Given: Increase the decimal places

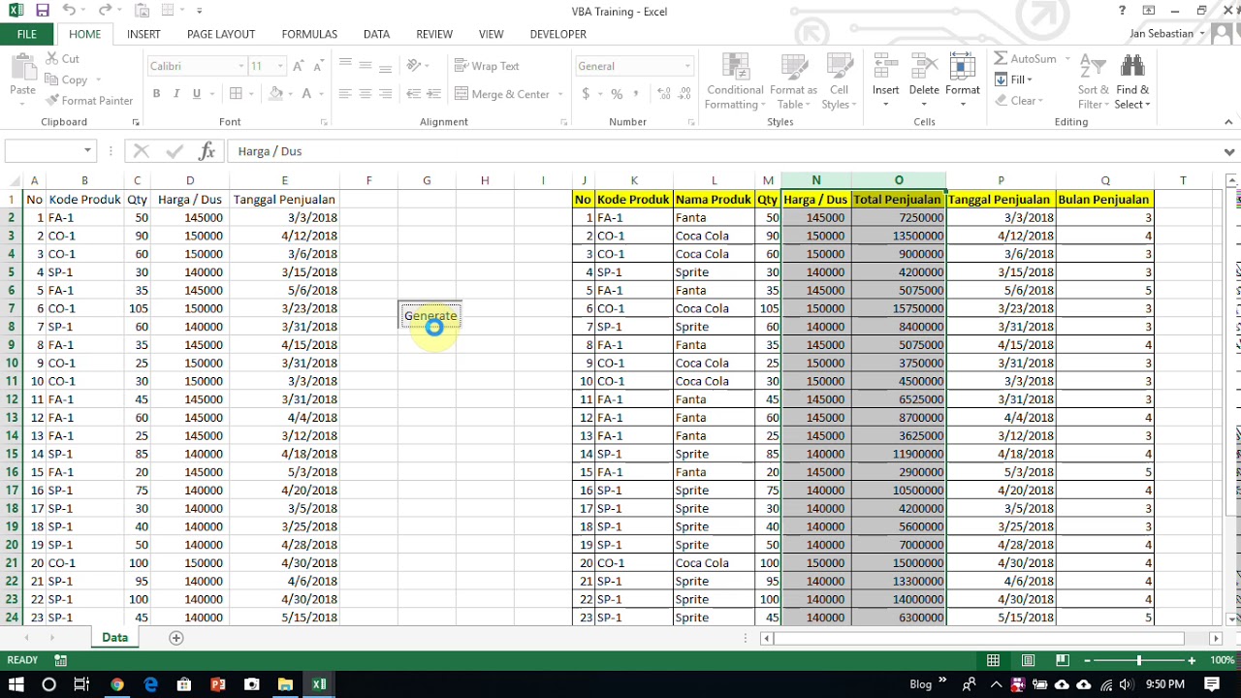Looking at the screenshot, I should [664, 94].
